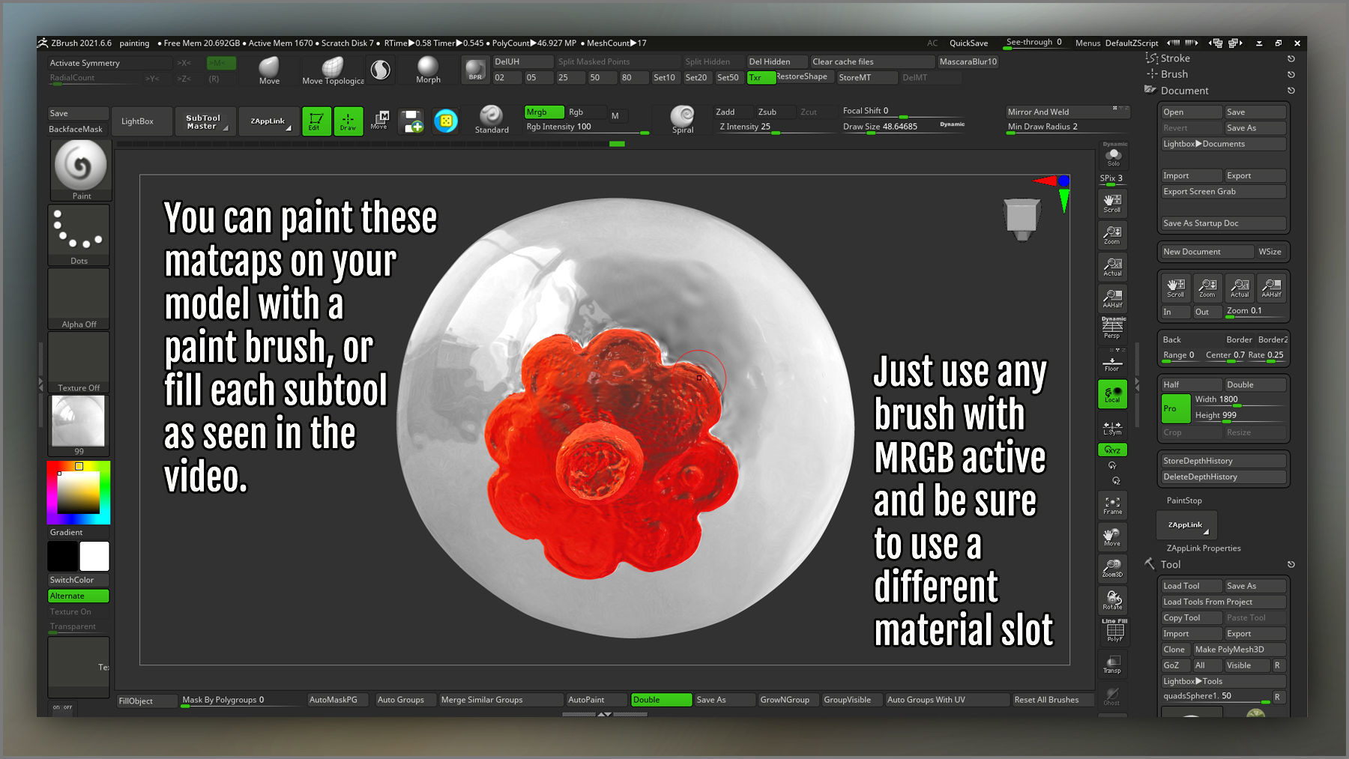This screenshot has height=759, width=1349.
Task: Click QuickSave in the title bar
Action: [968, 43]
